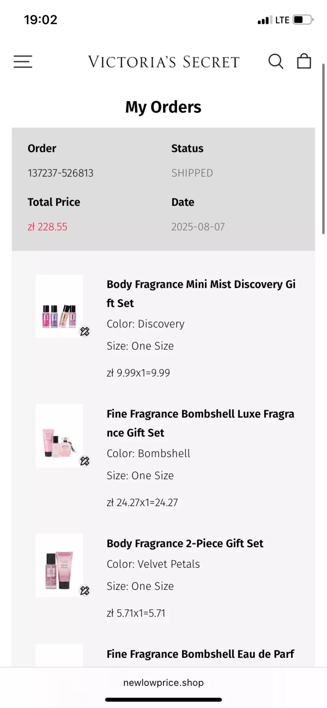This screenshot has height=708, width=327.
Task: Tap the newlowprice.shop address bar
Action: [x=163, y=683]
